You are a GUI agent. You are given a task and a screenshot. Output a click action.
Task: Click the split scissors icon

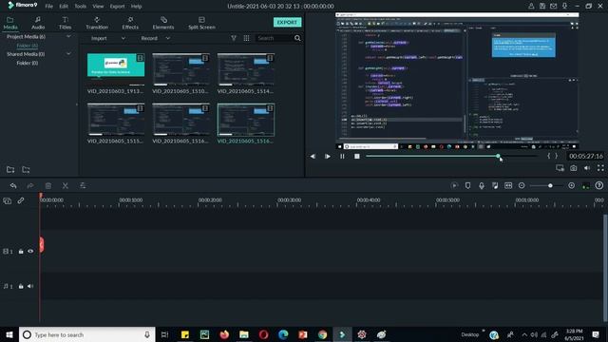[66, 186]
